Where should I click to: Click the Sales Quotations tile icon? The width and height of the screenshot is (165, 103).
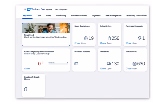click(86, 38)
